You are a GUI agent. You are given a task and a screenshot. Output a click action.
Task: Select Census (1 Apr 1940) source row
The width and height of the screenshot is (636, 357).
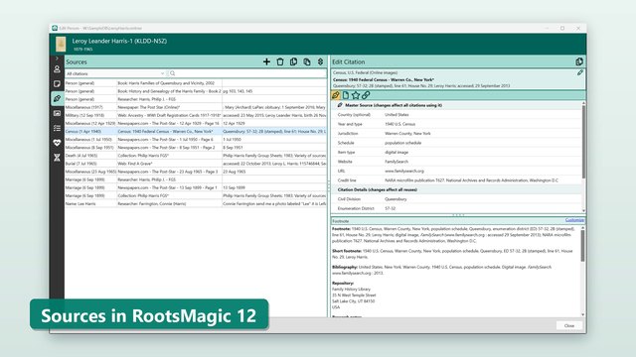point(196,131)
